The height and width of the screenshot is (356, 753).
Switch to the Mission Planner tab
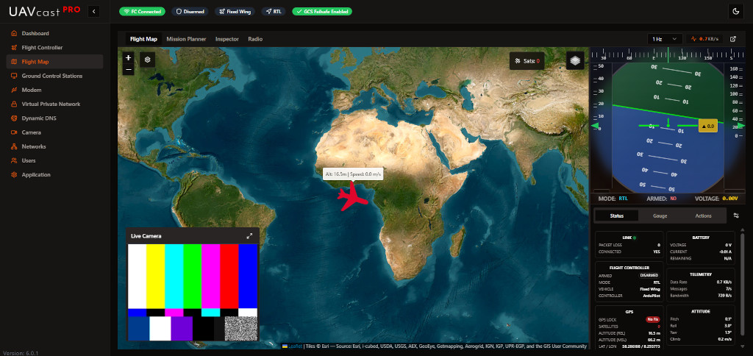pos(187,38)
